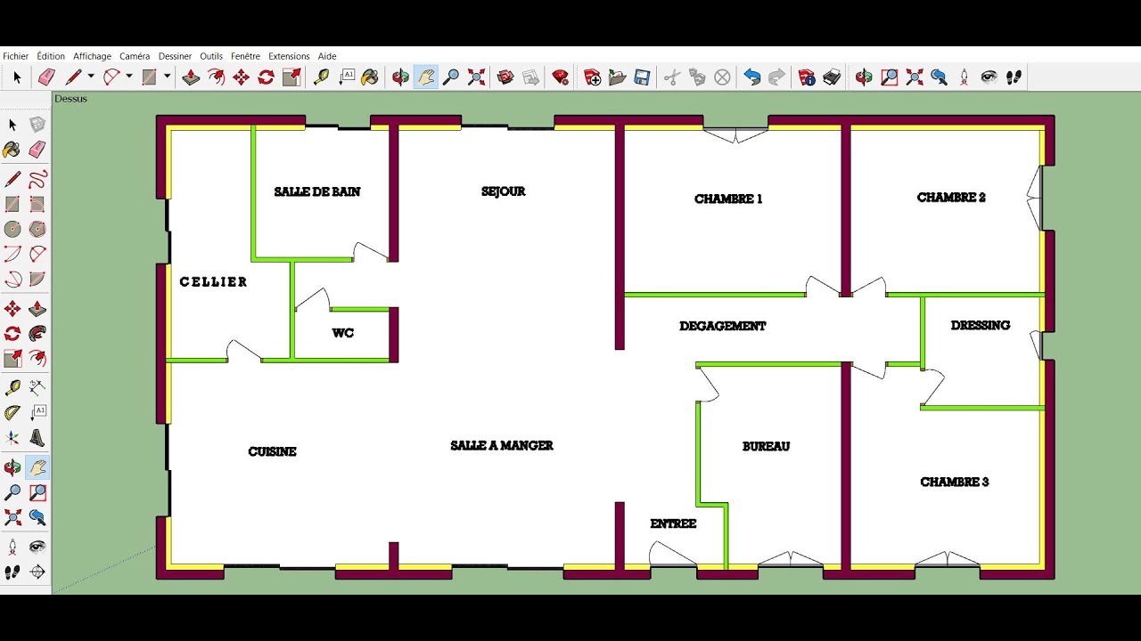Toggle the Pan hand tool in top toolbar

[426, 77]
